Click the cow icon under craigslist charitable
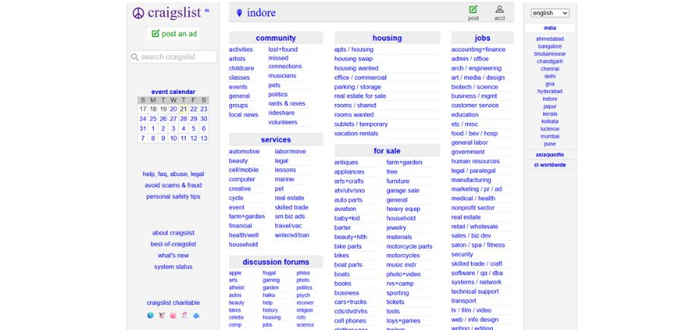 pyautogui.click(x=162, y=316)
